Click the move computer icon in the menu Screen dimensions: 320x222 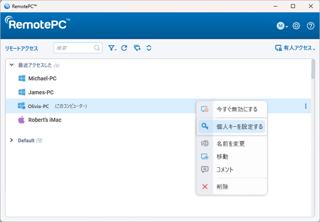205,156
